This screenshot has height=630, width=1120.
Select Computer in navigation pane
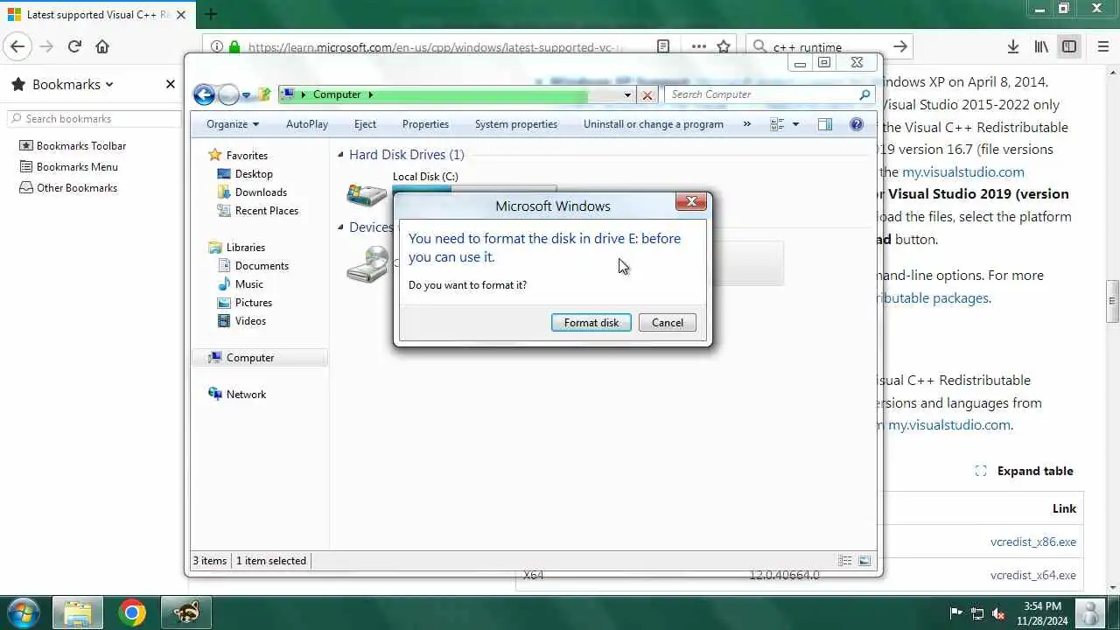click(x=250, y=357)
